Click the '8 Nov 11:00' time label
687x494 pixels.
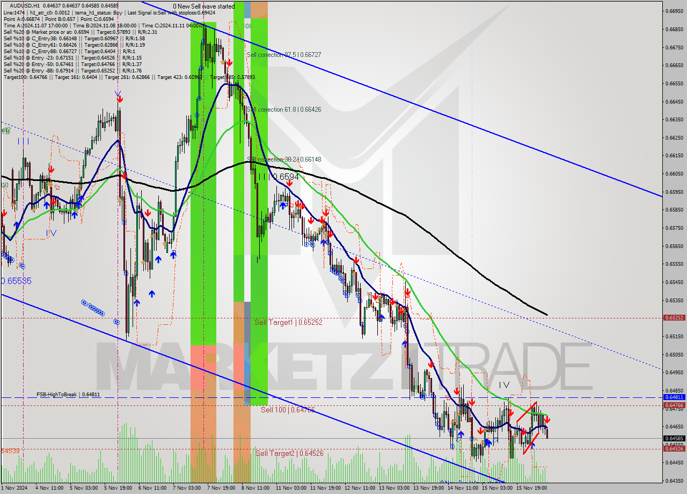coord(254,488)
